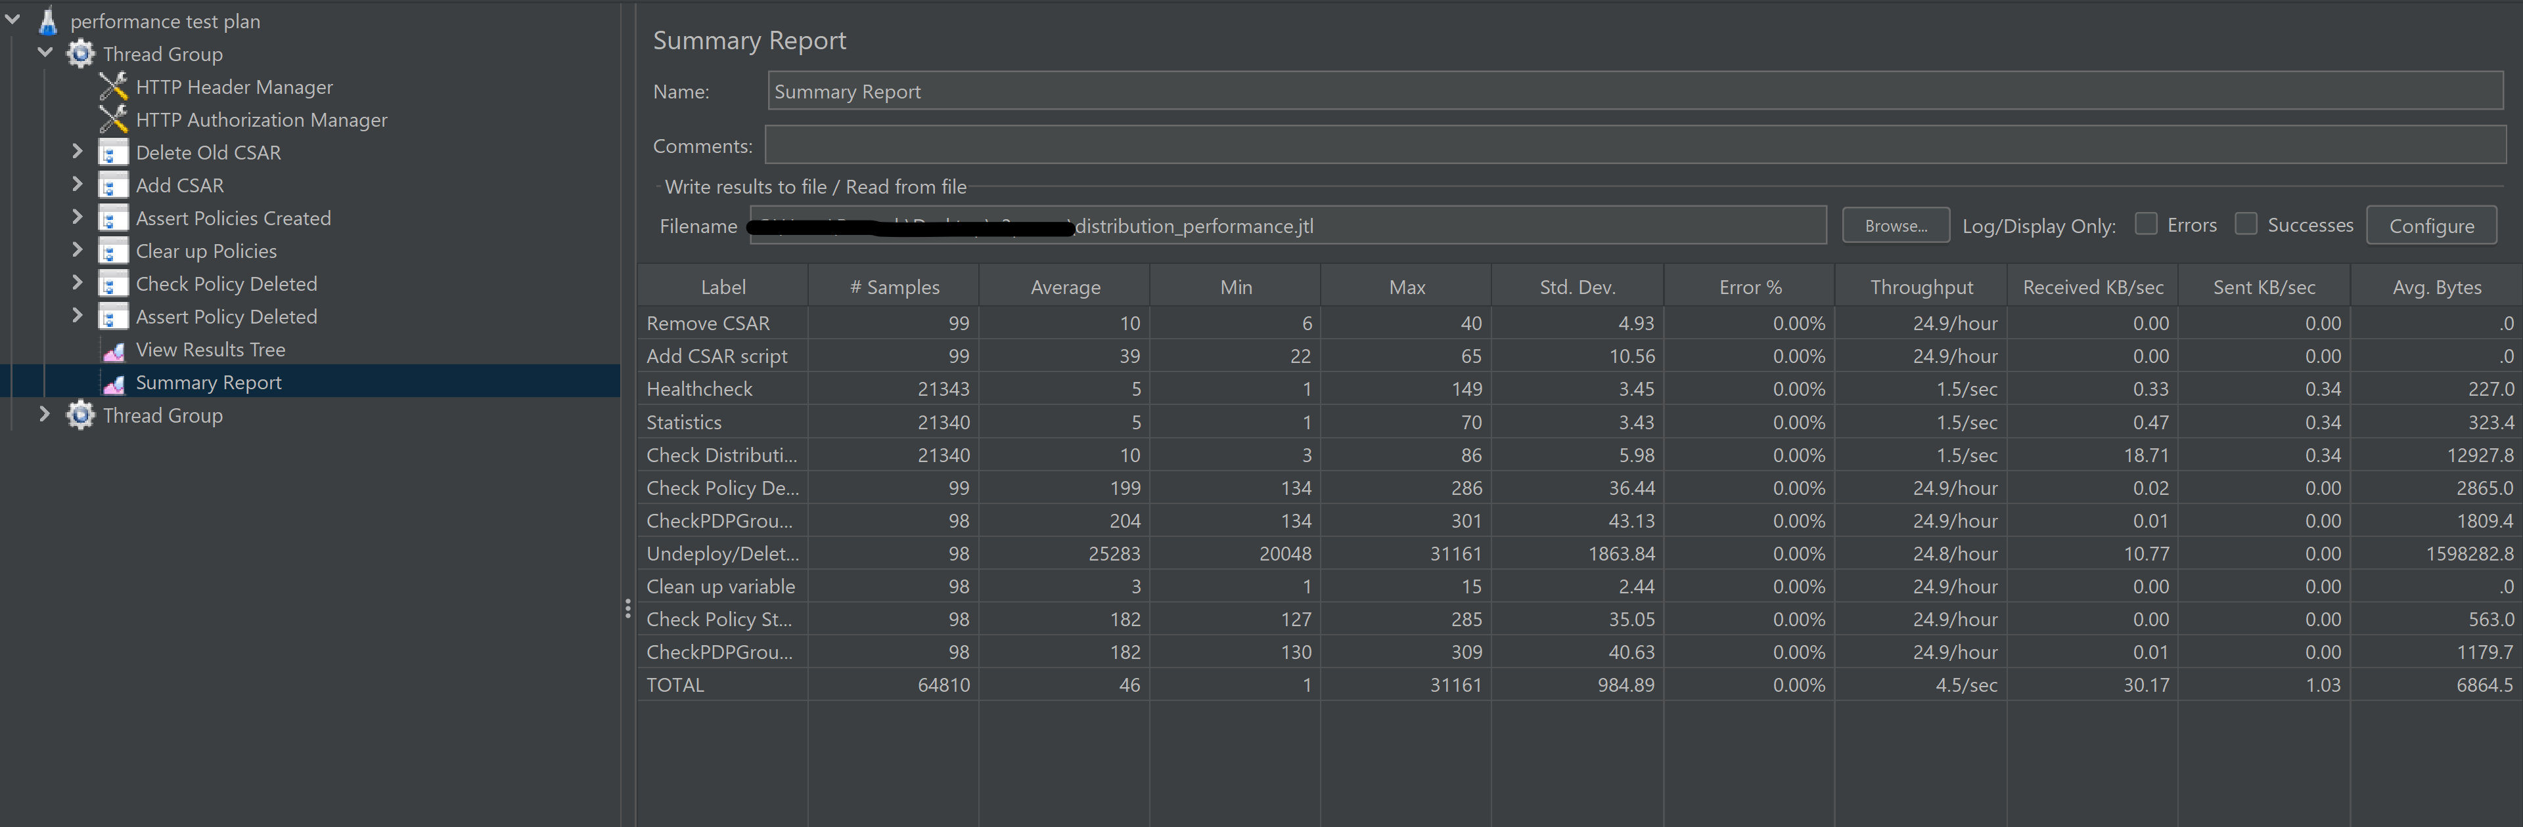Sort table by Average column header
Image resolution: width=2523 pixels, height=827 pixels.
click(1064, 287)
